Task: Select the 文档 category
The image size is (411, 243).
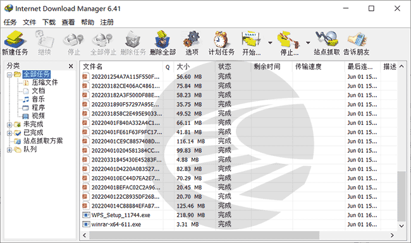Action: pos(39,91)
